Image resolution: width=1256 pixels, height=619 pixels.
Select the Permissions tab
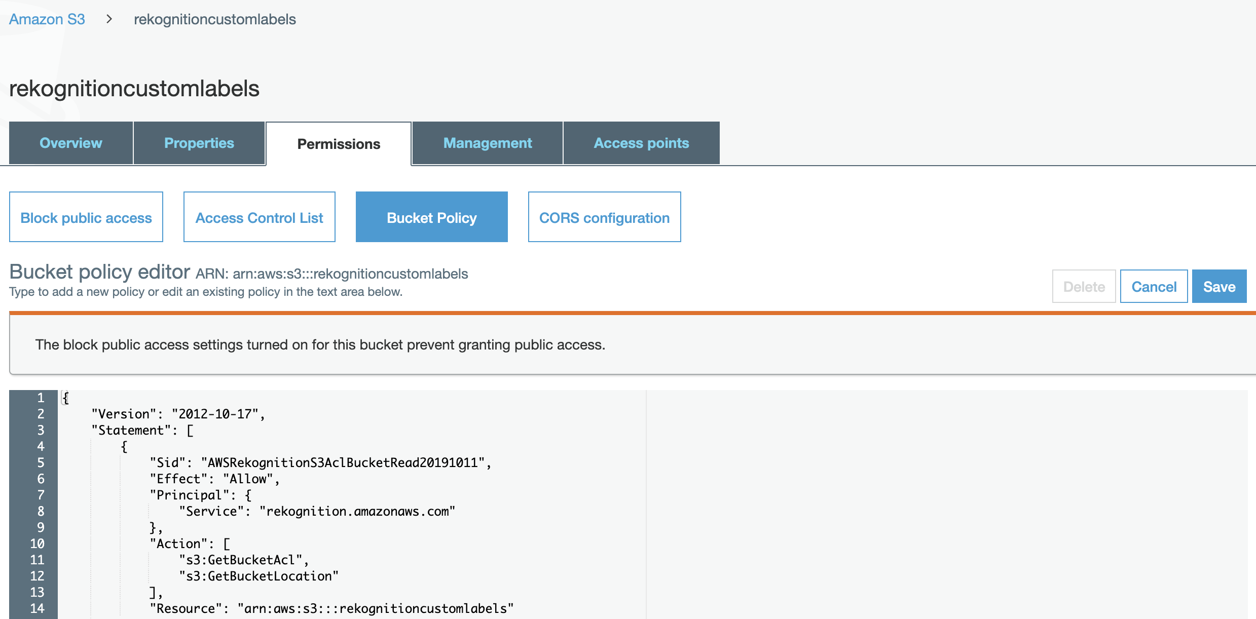click(x=339, y=144)
